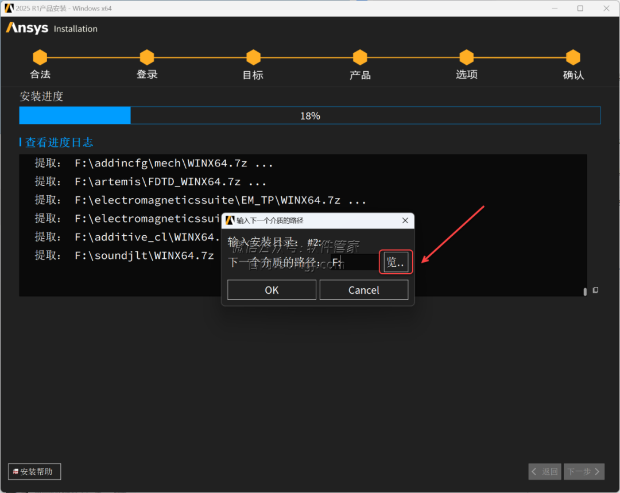Screen dimensions: 620x493
Task: Click log line F:\addincfg\mech\WINX64.7z
Action: coord(154,163)
